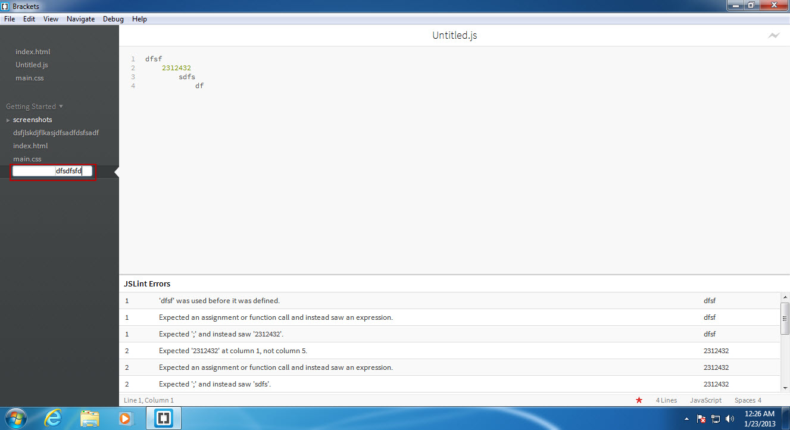Click the red JSLint star indicator
Viewport: 790px width, 430px height.
639,400
